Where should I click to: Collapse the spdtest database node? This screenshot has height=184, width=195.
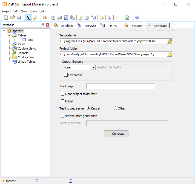click(x=4, y=31)
